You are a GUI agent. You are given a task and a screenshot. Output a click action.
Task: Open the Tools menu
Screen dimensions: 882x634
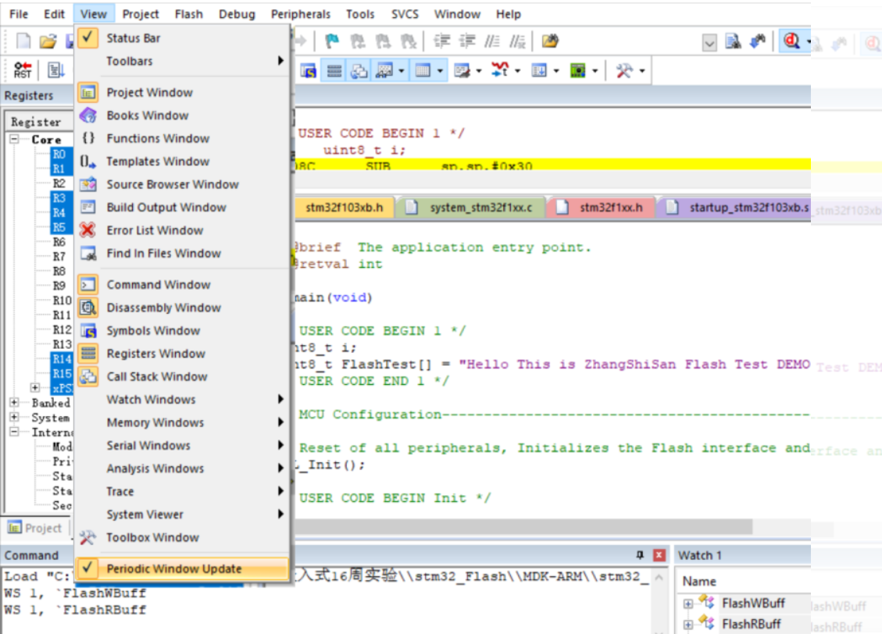[x=360, y=14]
